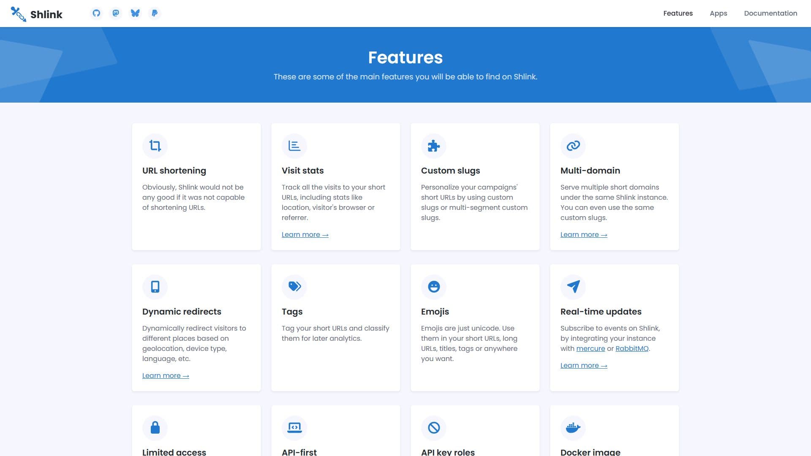Click Learn more under Multi-domain
The height and width of the screenshot is (456, 811).
pos(584,234)
